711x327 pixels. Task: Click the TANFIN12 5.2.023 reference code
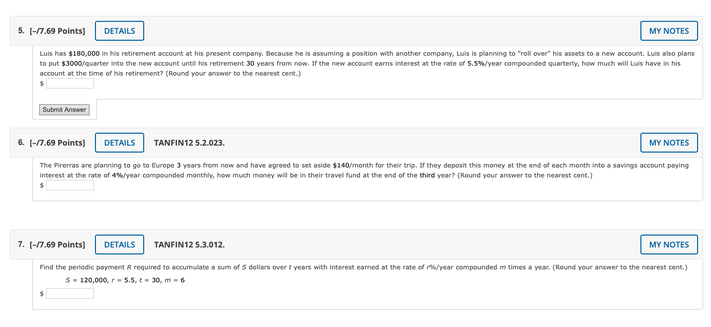click(x=189, y=143)
